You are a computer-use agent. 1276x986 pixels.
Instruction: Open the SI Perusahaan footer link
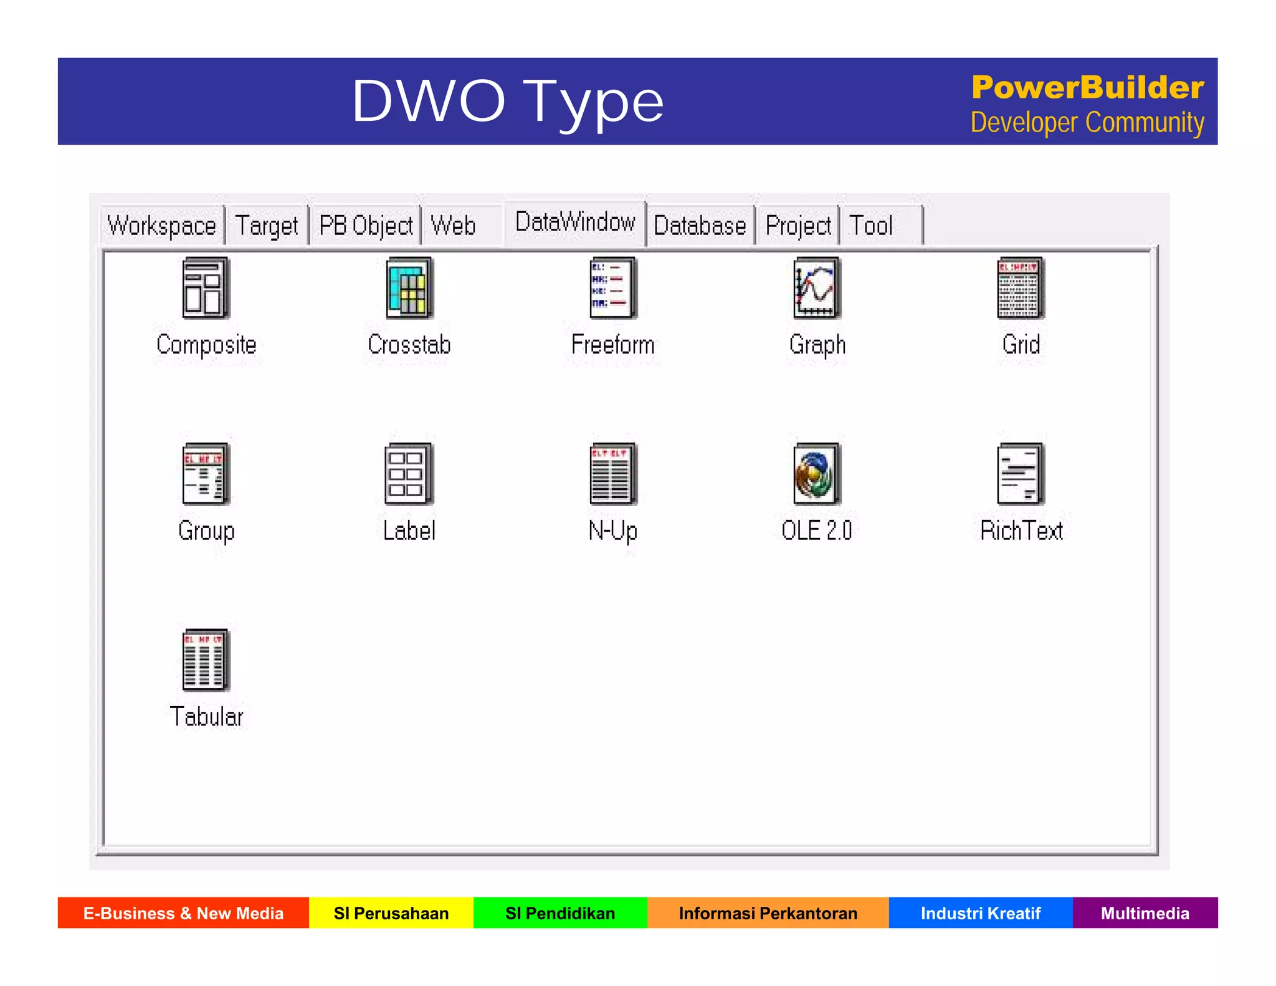point(391,913)
